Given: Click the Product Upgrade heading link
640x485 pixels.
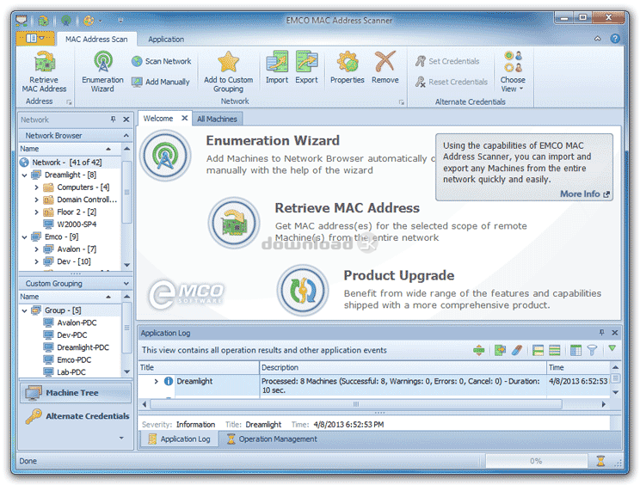Looking at the screenshot, I should 399,275.
